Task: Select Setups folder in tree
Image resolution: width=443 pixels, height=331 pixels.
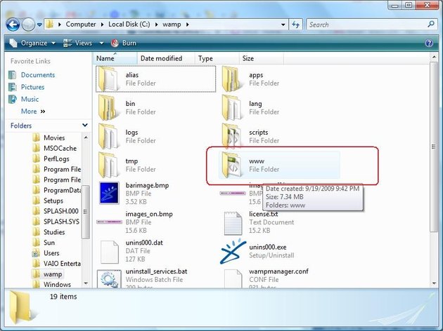Action: tap(53, 201)
